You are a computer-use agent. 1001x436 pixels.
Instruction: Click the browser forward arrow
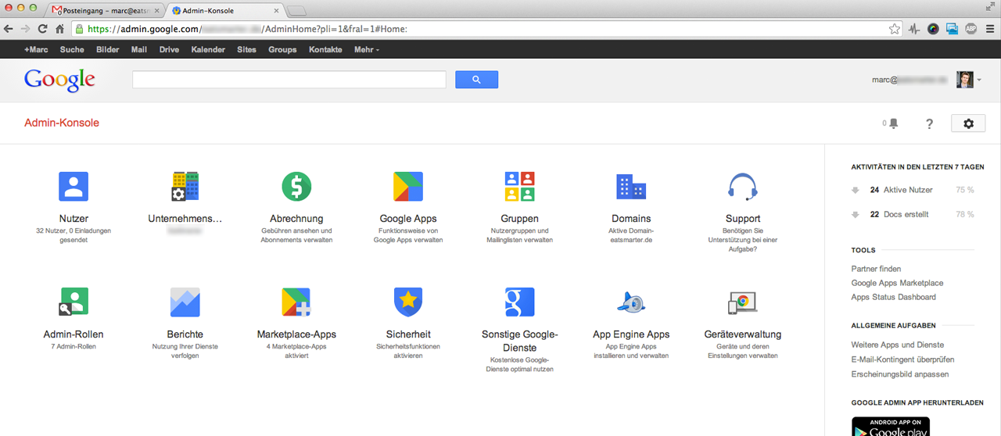(x=26, y=29)
